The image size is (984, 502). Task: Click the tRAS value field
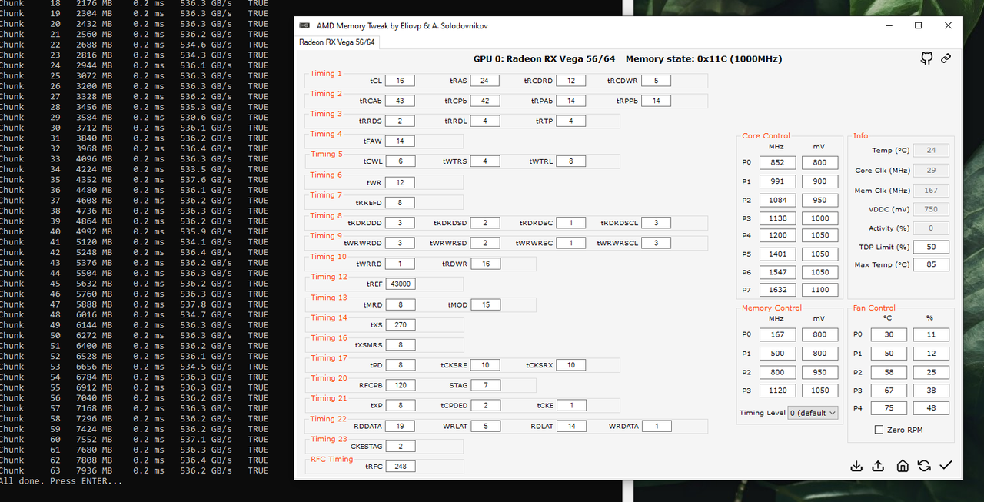[484, 81]
